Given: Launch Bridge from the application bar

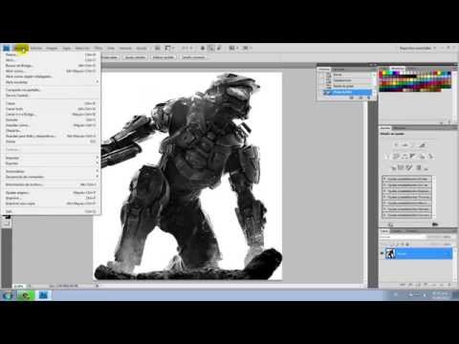Looking at the screenshot, I should 157,48.
